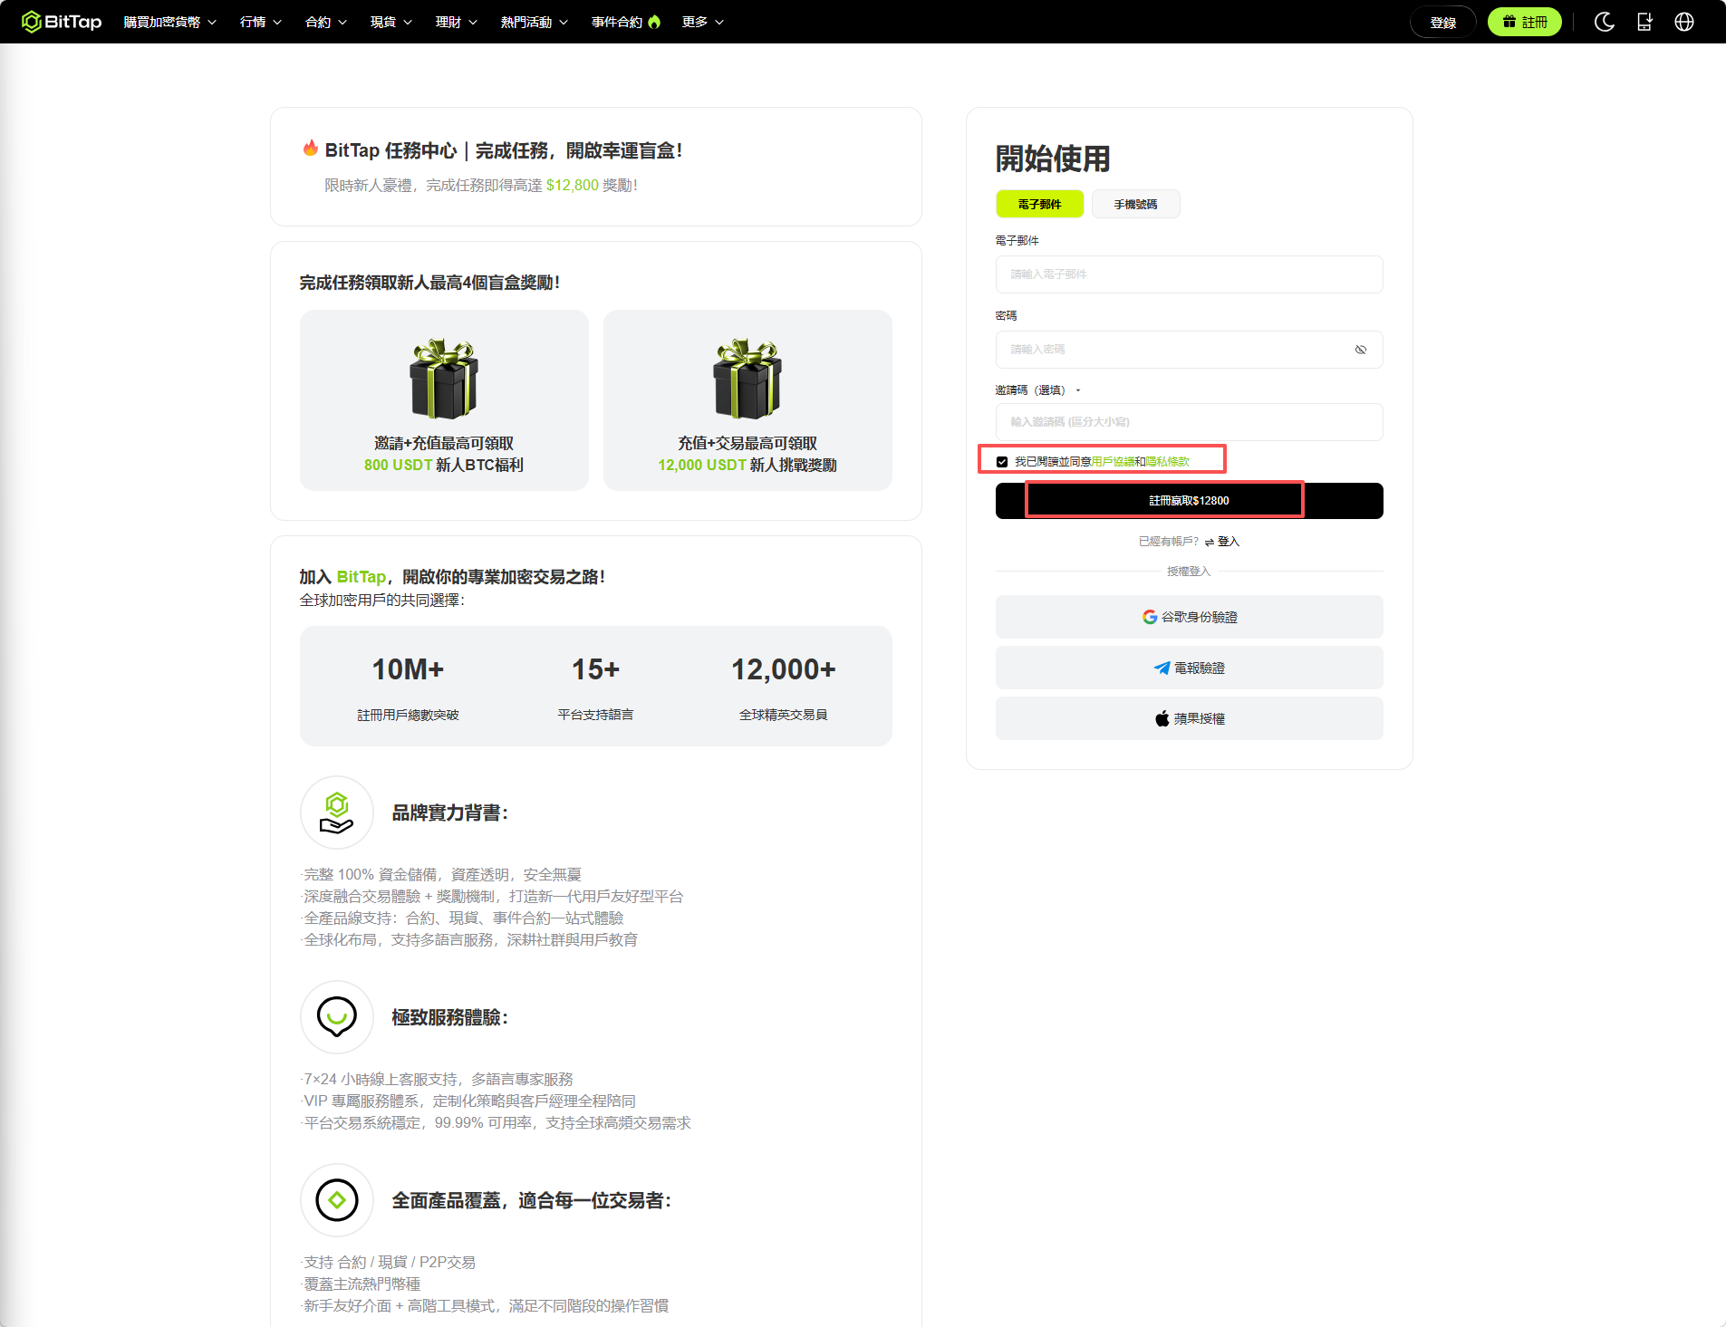1726x1327 pixels.
Task: Collapse the 邀請碼（選填）section arrow
Action: pos(1078,390)
